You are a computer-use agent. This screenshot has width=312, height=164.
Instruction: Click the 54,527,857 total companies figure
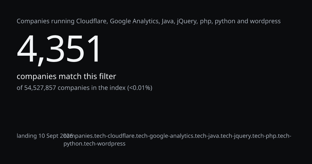pos(40,88)
